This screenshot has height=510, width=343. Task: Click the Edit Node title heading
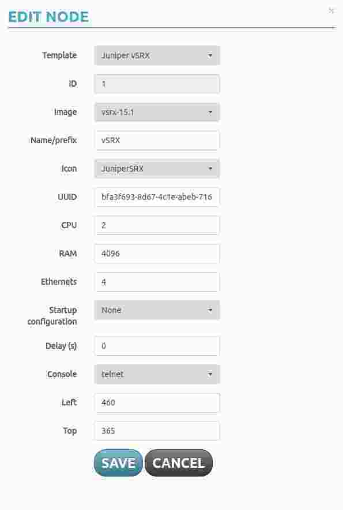(48, 17)
